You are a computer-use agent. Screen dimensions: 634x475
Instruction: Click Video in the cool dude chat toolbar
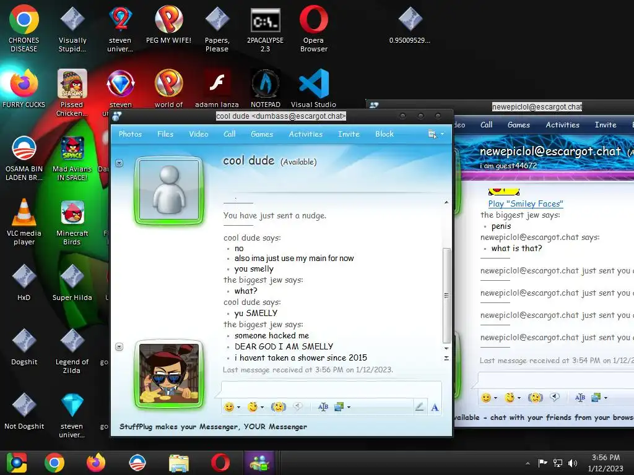199,134
